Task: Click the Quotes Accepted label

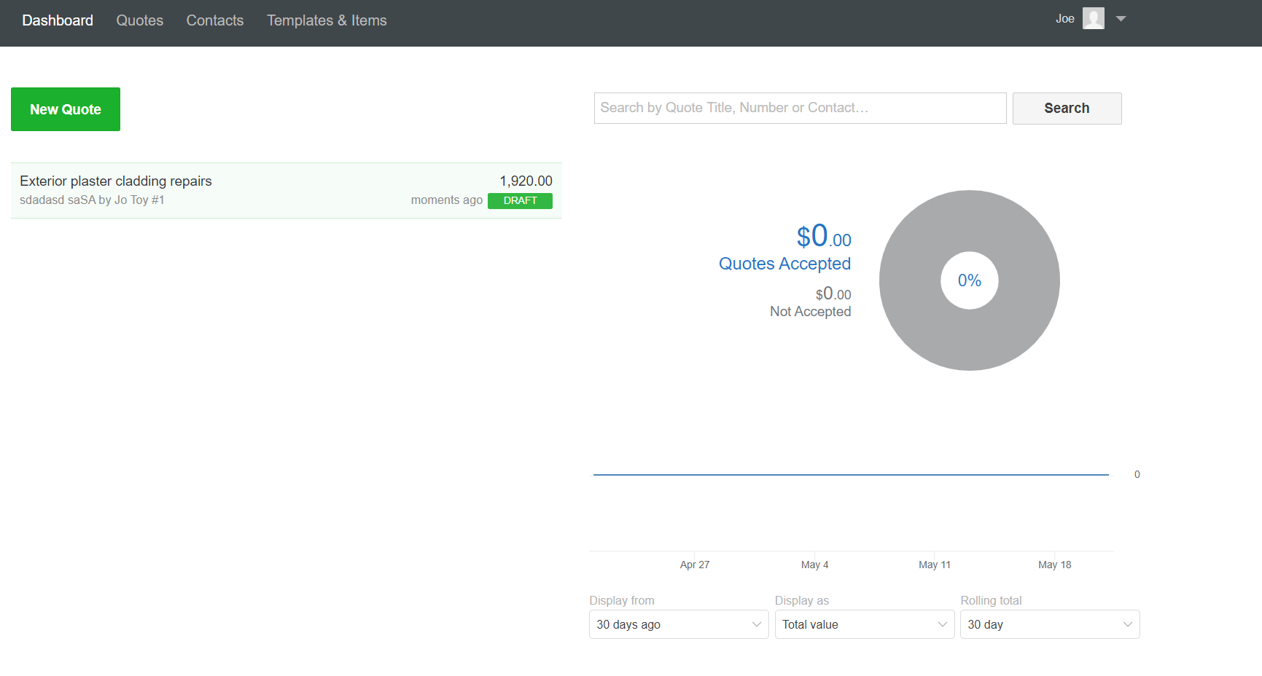Action: [x=784, y=264]
